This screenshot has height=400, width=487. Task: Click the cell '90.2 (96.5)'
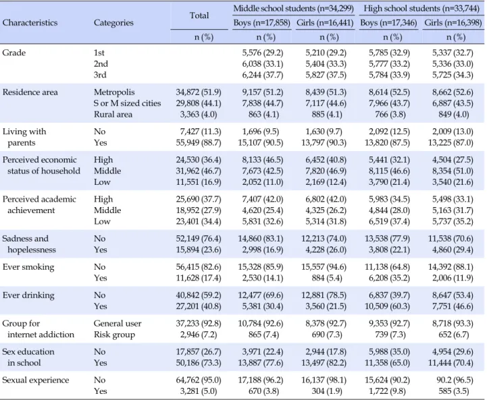click(455, 380)
